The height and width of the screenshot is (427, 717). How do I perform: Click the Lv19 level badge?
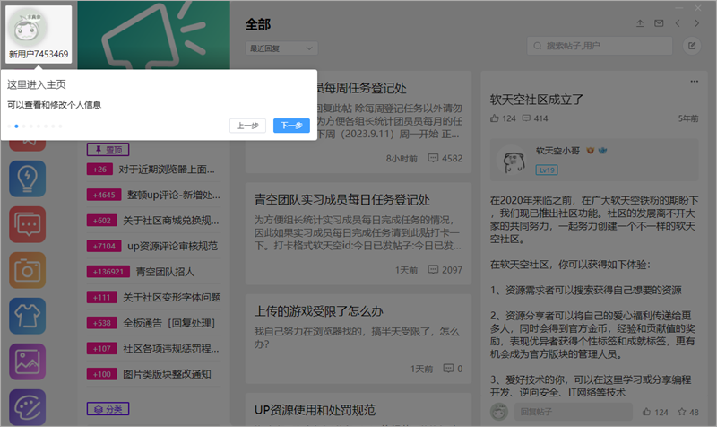point(547,170)
